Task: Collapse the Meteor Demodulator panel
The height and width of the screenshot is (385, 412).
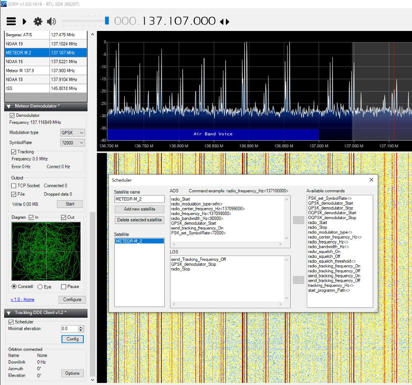Action: coord(9,106)
